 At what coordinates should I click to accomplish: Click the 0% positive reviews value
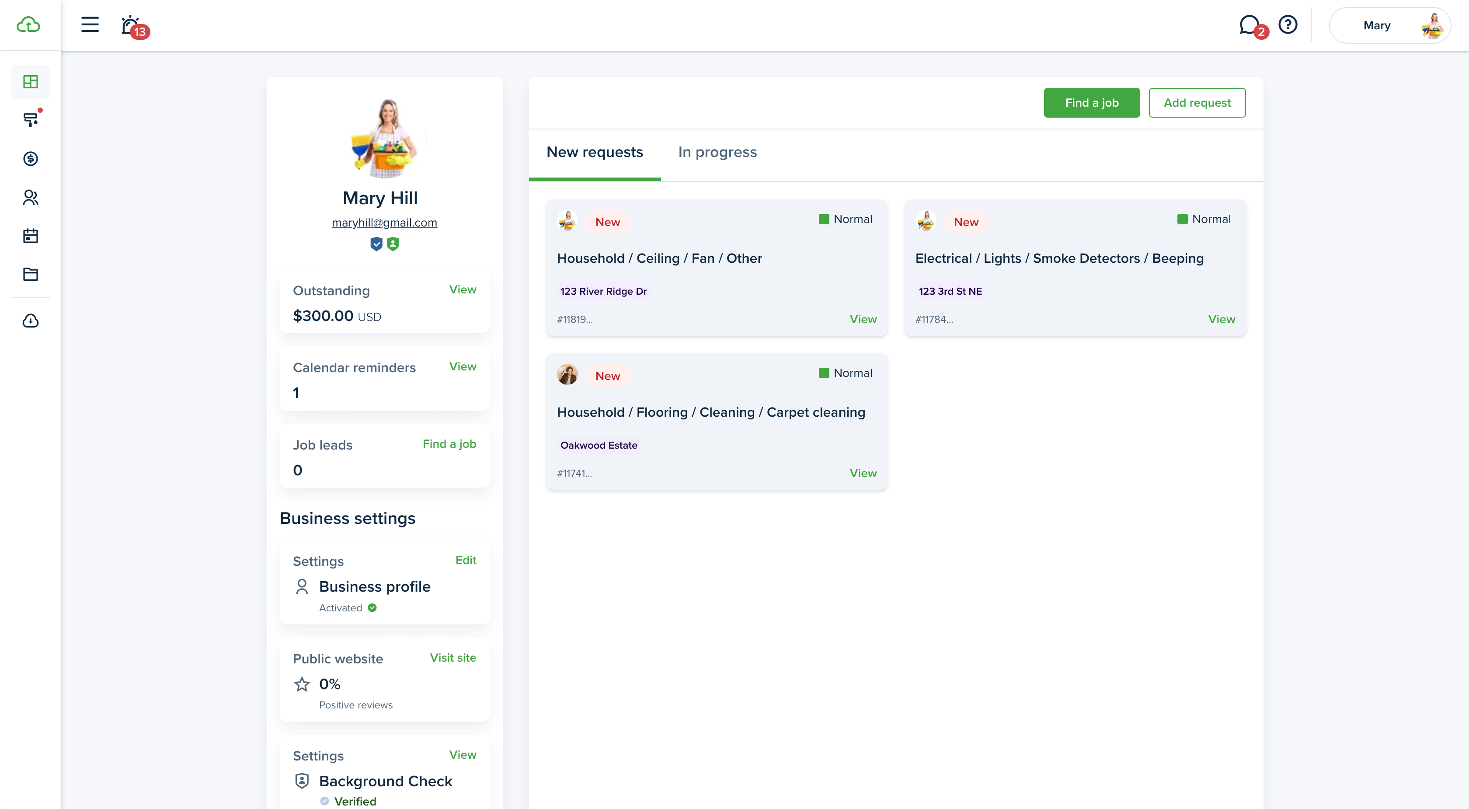[x=330, y=684]
